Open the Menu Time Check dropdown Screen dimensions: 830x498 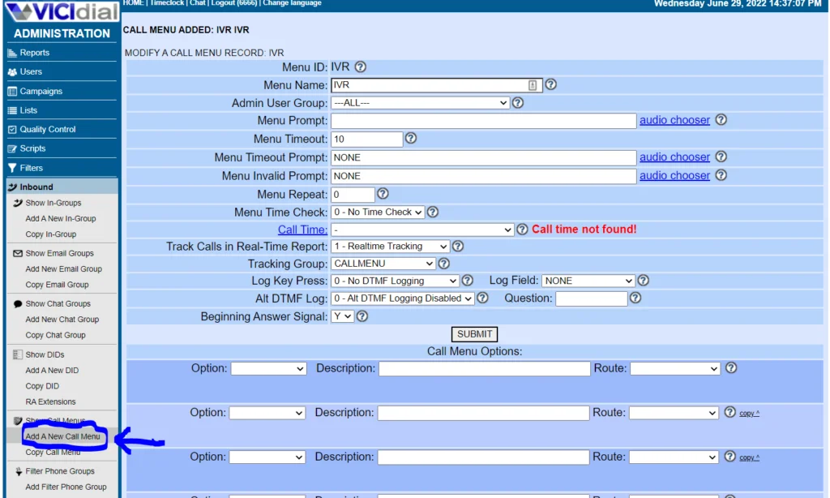[378, 212]
